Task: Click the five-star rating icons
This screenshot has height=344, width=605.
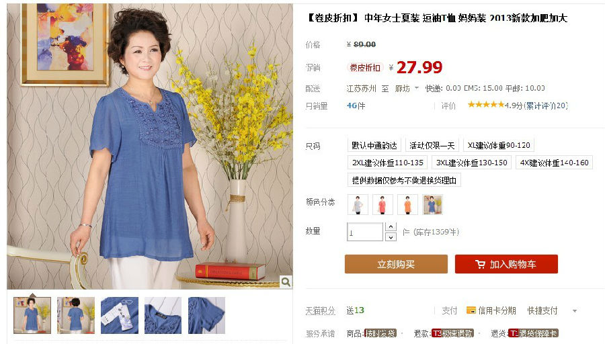Action: (486, 105)
